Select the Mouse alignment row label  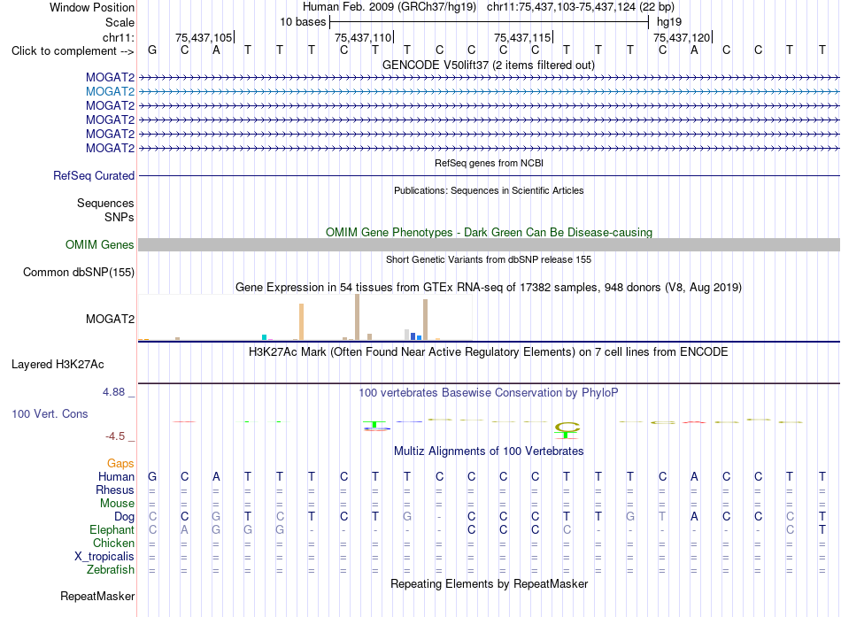point(117,504)
